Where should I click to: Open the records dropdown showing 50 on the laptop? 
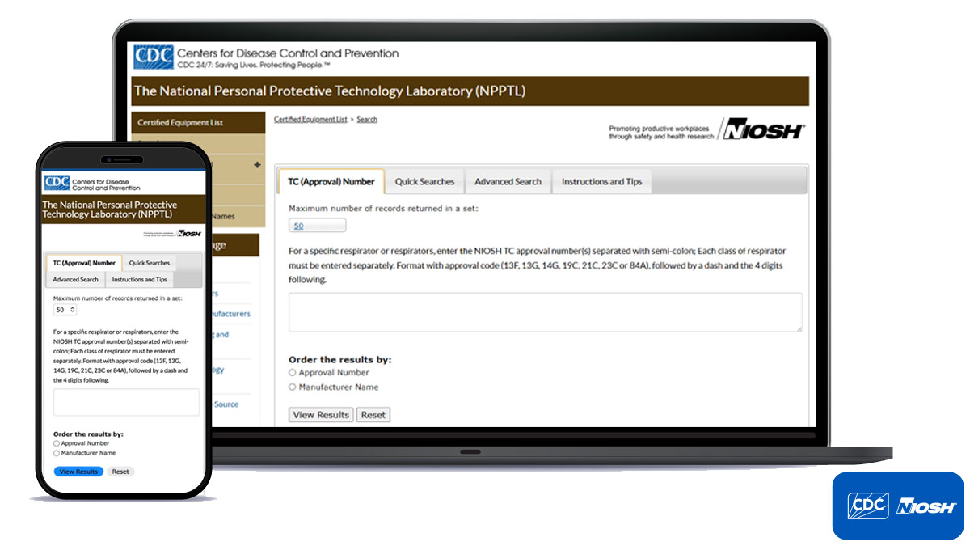tap(317, 226)
